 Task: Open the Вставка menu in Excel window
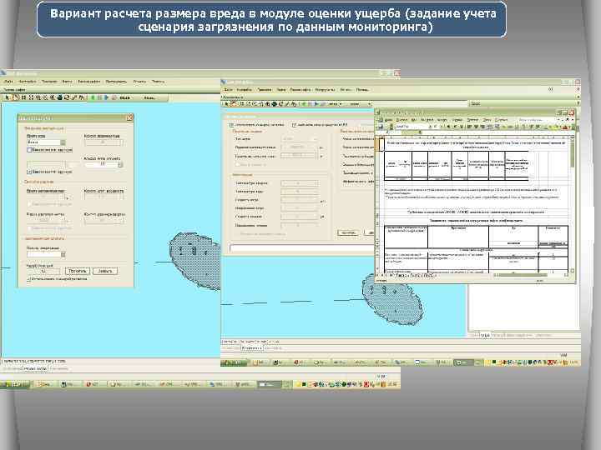point(427,120)
